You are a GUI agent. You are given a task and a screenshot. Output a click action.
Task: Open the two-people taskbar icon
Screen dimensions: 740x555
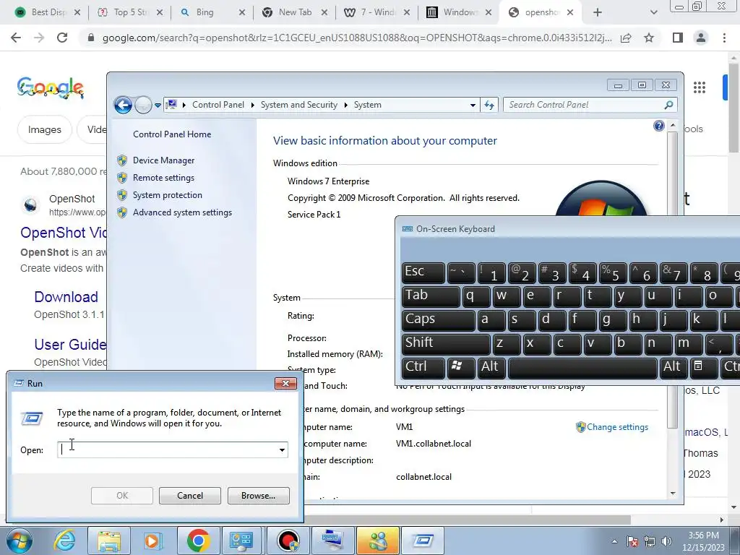pyautogui.click(x=377, y=541)
